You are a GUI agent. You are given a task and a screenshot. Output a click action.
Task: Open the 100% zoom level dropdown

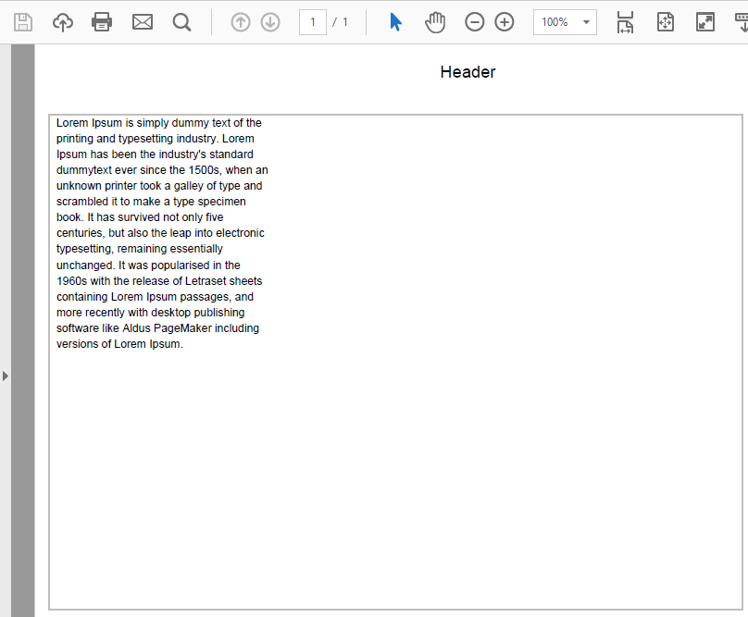tap(565, 22)
